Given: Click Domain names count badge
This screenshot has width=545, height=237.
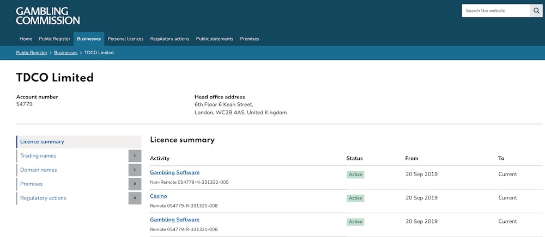Looking at the screenshot, I should click(x=135, y=170).
